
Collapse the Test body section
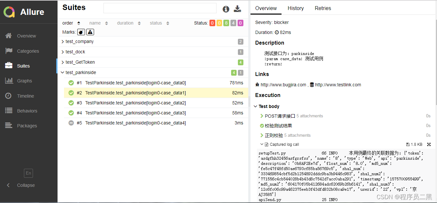point(267,106)
